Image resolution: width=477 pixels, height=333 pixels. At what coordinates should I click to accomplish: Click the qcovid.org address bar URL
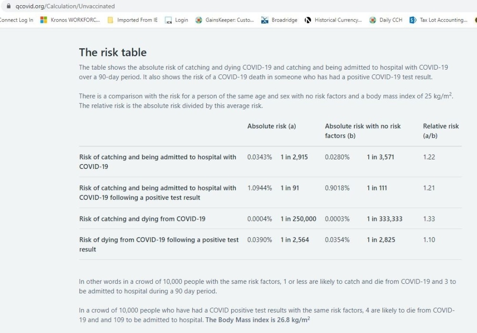click(x=65, y=6)
